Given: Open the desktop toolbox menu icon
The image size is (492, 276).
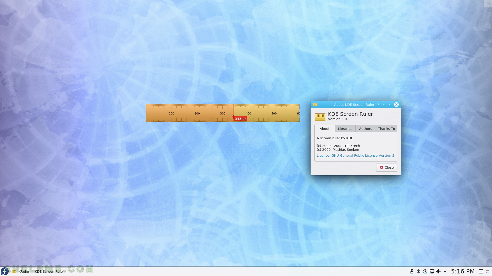Looking at the screenshot, I should point(488,4).
